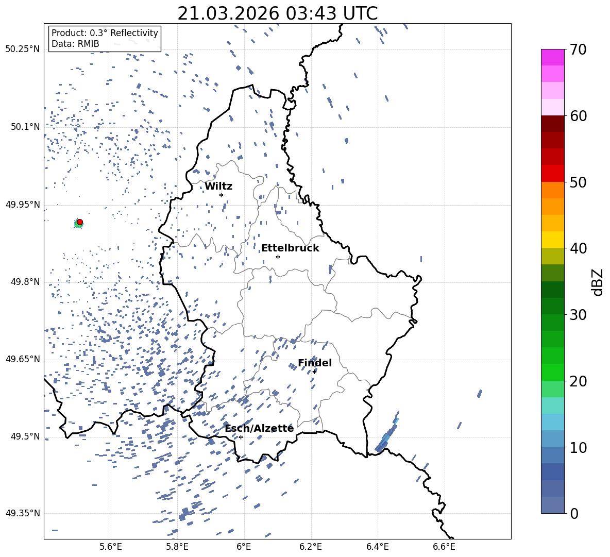Click the longitude label 5.8°E
610x557 pixels.
coord(177,547)
